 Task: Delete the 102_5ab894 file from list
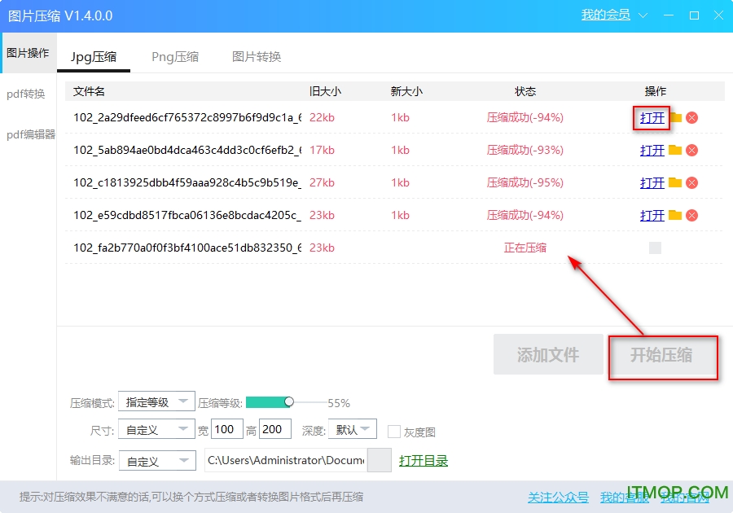pos(691,150)
